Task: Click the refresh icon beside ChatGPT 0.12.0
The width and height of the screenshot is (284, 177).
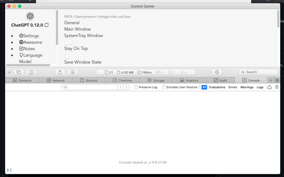Action: [x=47, y=25]
